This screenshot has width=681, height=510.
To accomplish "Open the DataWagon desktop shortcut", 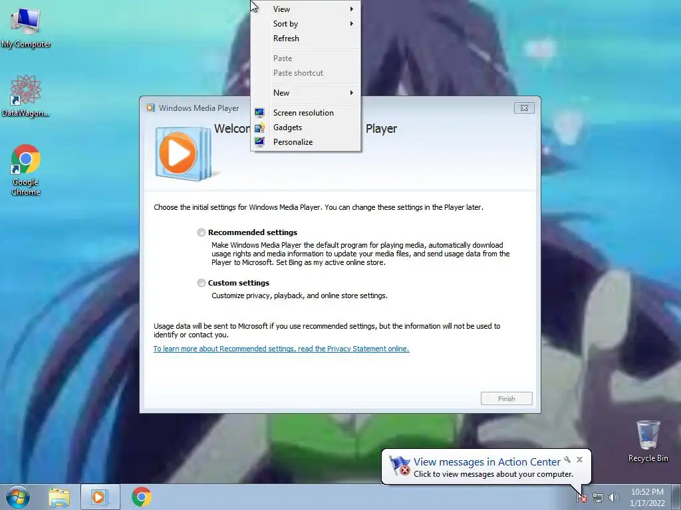I will [26, 96].
